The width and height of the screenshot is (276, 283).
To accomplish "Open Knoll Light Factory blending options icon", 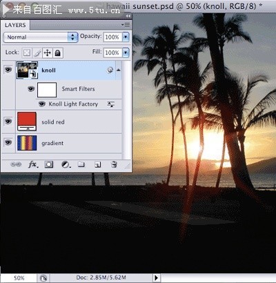I will [x=110, y=104].
